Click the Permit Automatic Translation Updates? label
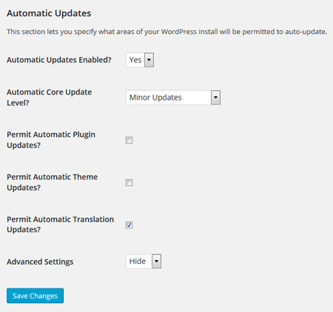The image size is (333, 312). [60, 224]
